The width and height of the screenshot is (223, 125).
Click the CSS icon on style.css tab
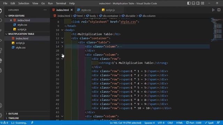pos(78,10)
